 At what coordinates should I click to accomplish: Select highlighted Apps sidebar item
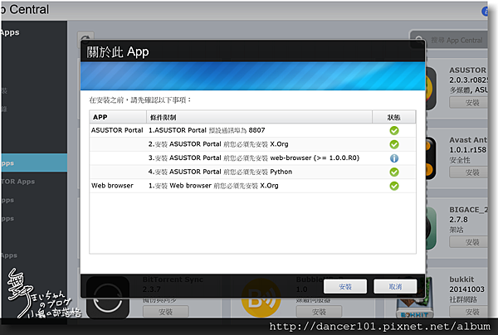[34, 163]
